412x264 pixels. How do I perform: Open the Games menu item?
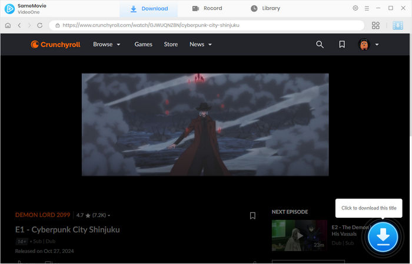[x=143, y=45]
